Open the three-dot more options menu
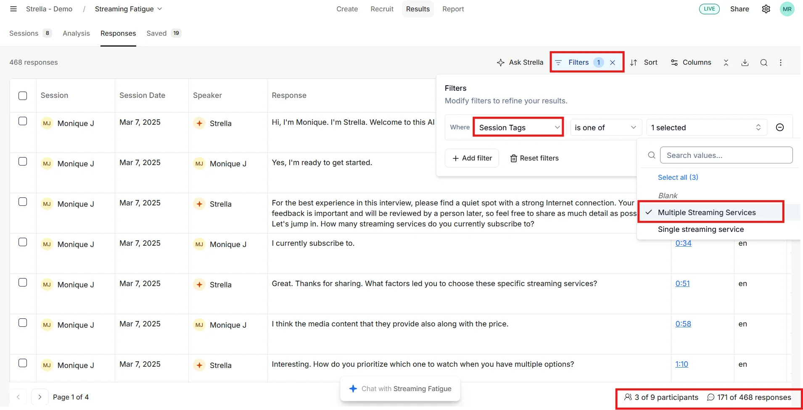Screen dimensions: 803x410 781,63
